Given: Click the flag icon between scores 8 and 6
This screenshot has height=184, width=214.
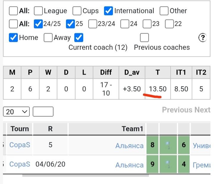Looking at the screenshot, I should coord(168,145).
